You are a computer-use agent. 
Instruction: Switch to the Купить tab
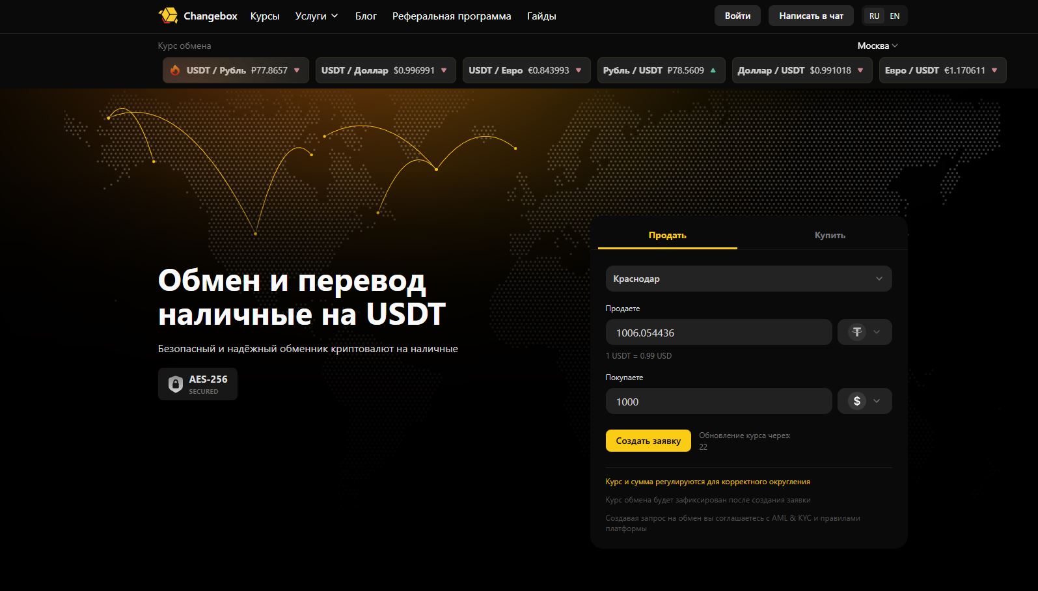[830, 235]
